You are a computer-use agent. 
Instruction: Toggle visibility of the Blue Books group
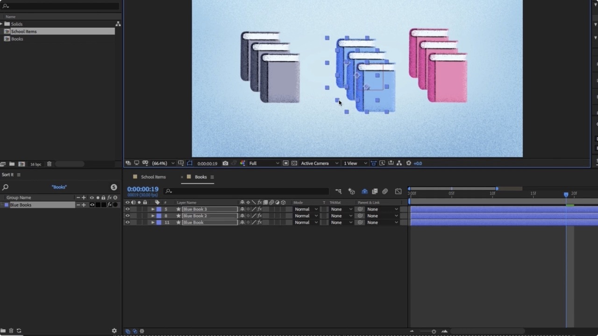point(92,204)
